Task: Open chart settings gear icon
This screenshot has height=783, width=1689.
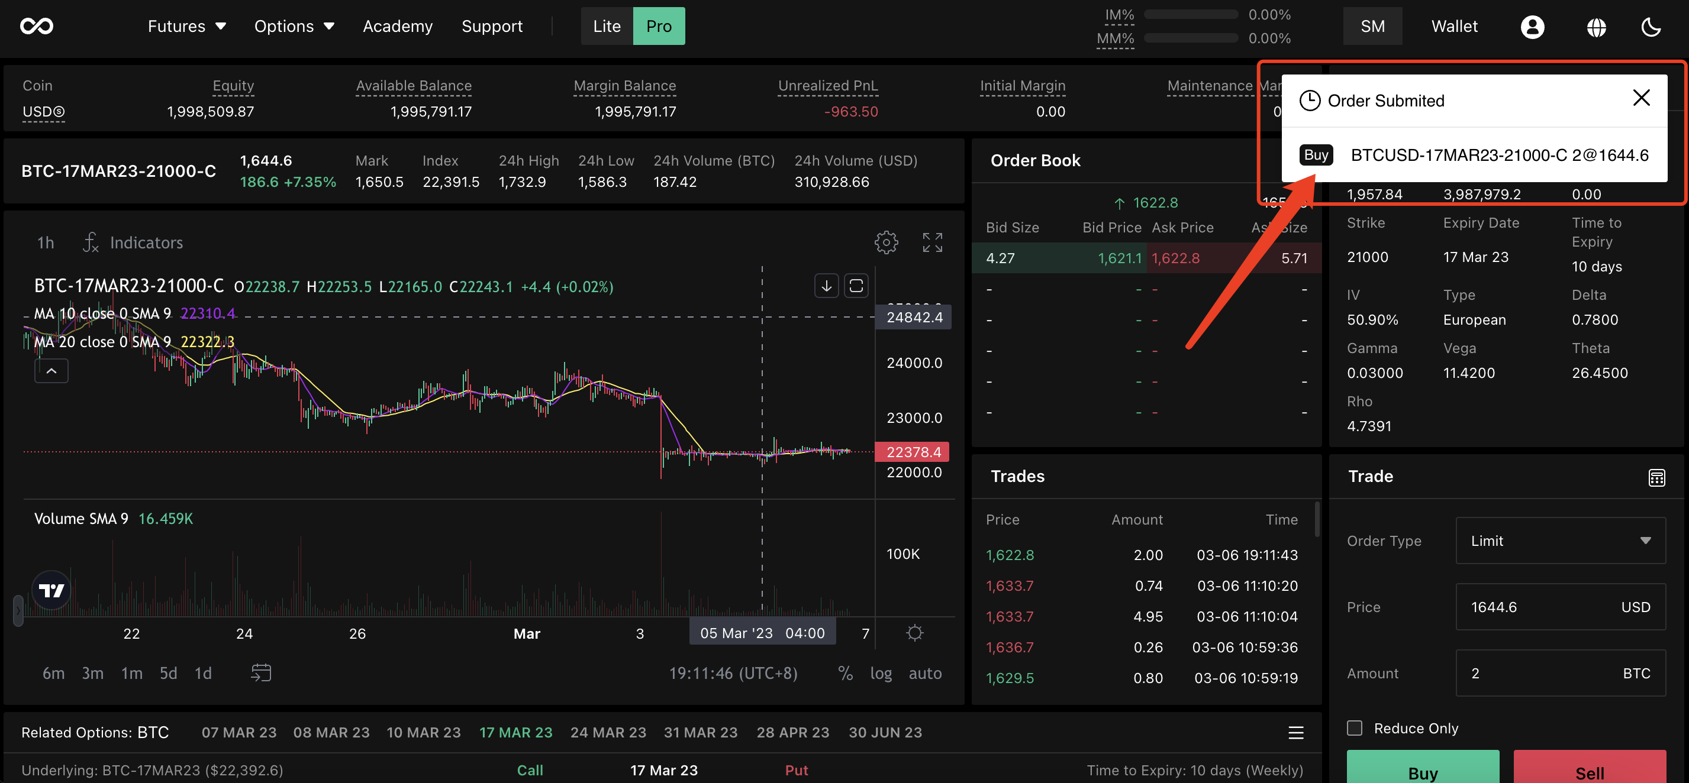Action: (x=886, y=242)
